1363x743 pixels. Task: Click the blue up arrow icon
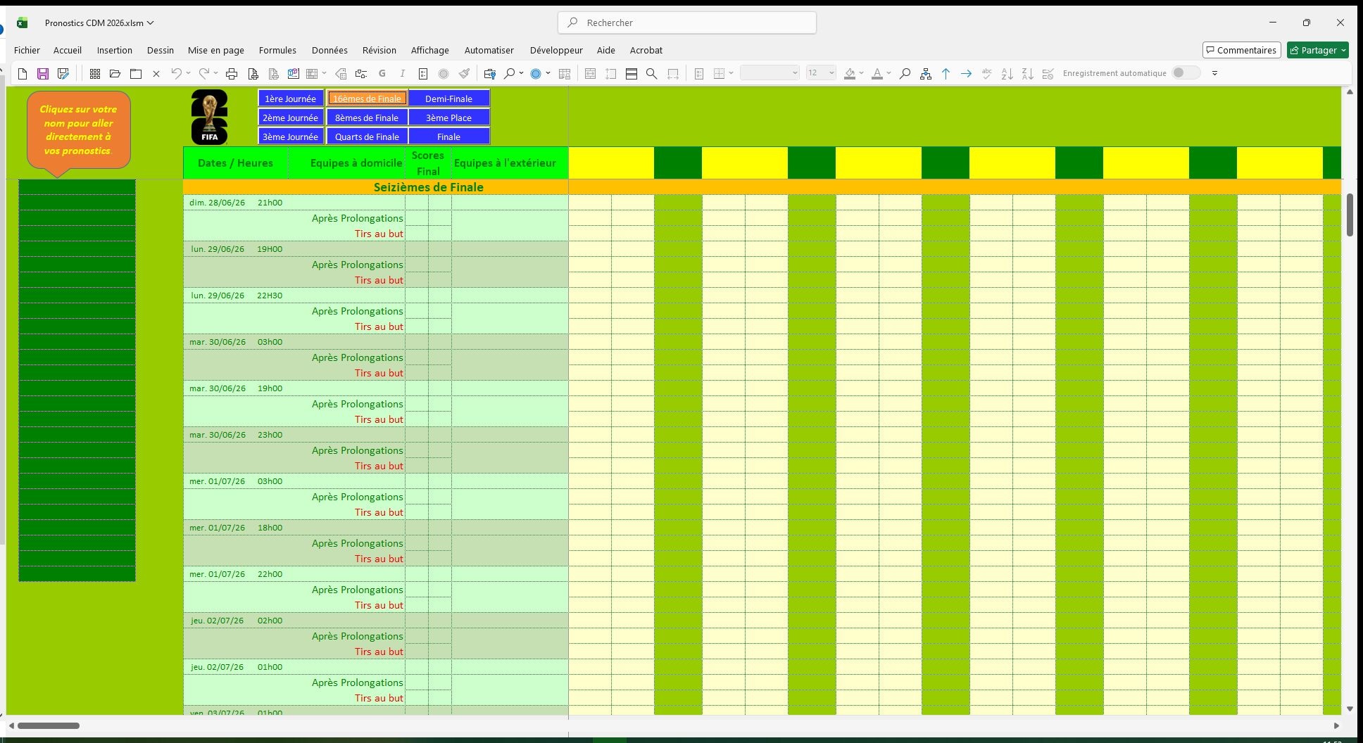946,74
